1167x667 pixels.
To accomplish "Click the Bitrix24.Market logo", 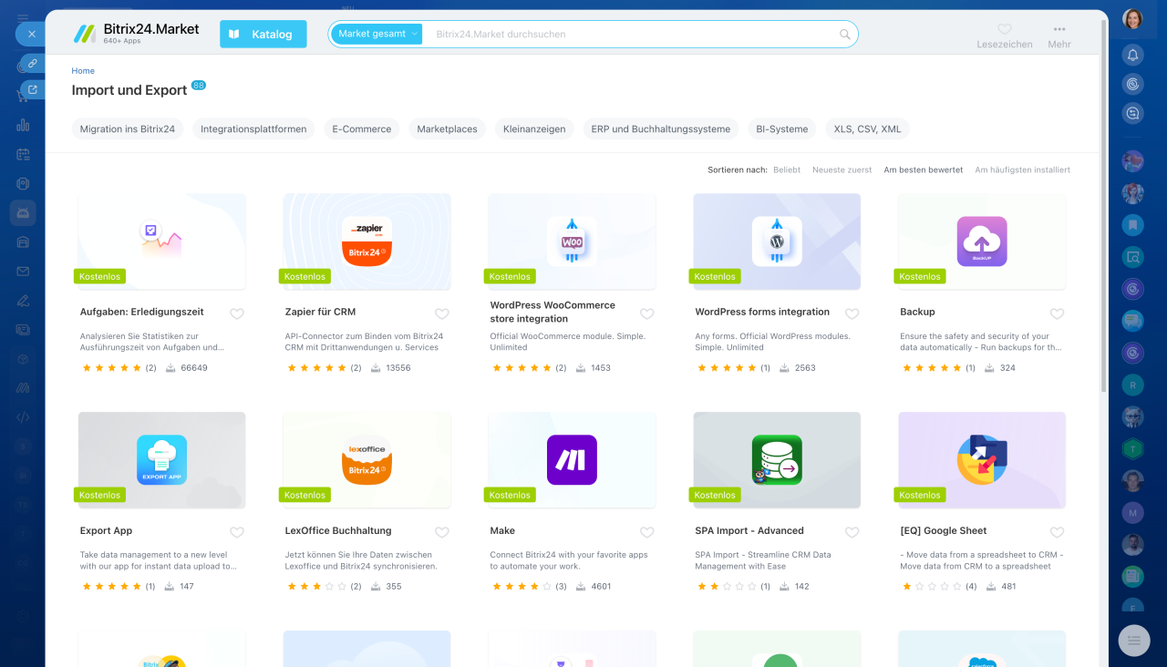I will tap(136, 34).
